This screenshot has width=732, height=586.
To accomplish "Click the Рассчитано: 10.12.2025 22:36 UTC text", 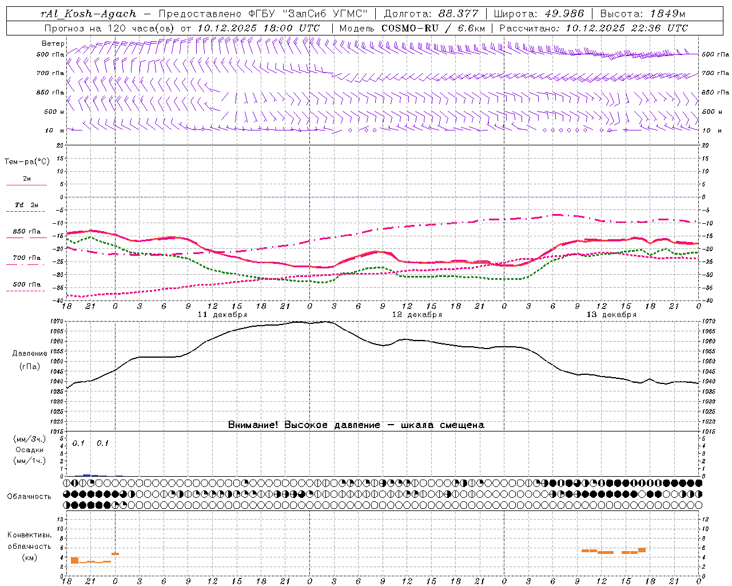I will coord(594,28).
